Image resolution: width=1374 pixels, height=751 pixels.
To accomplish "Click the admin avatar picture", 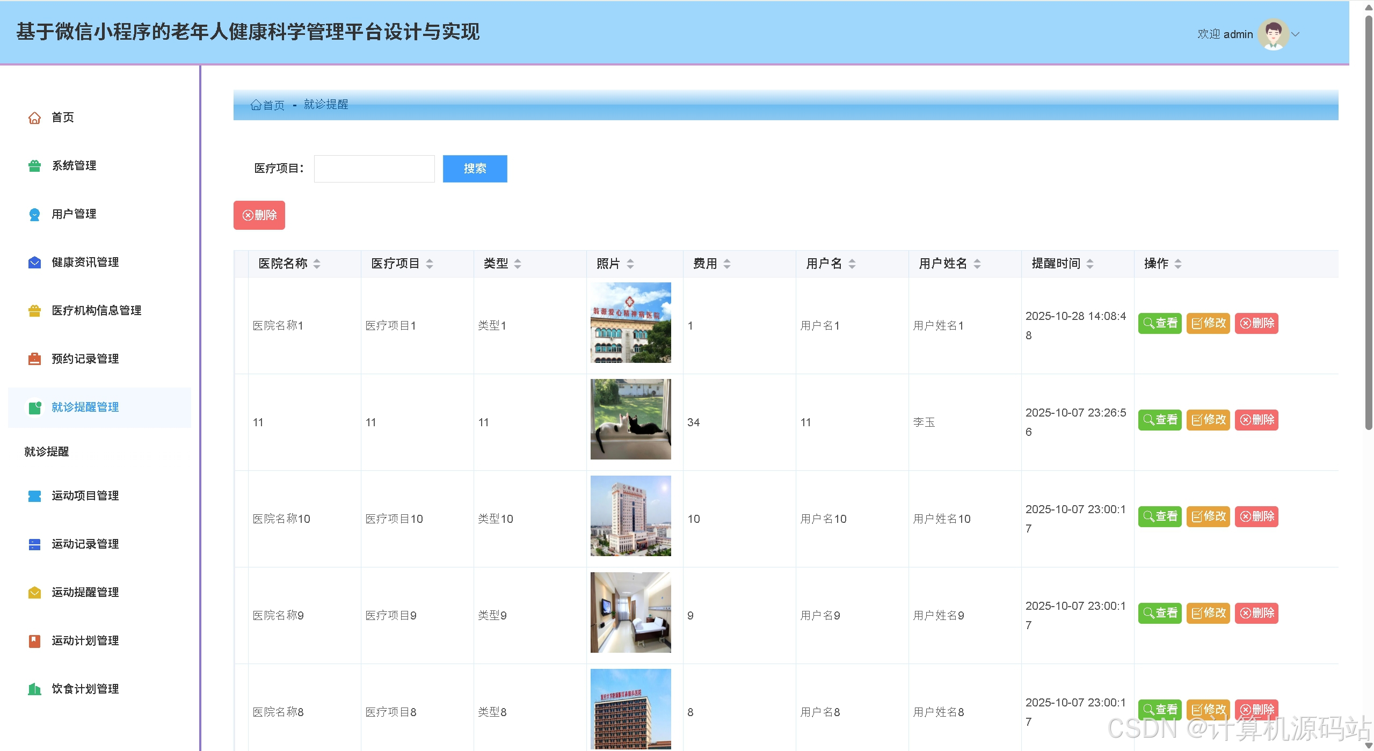I will [1273, 34].
